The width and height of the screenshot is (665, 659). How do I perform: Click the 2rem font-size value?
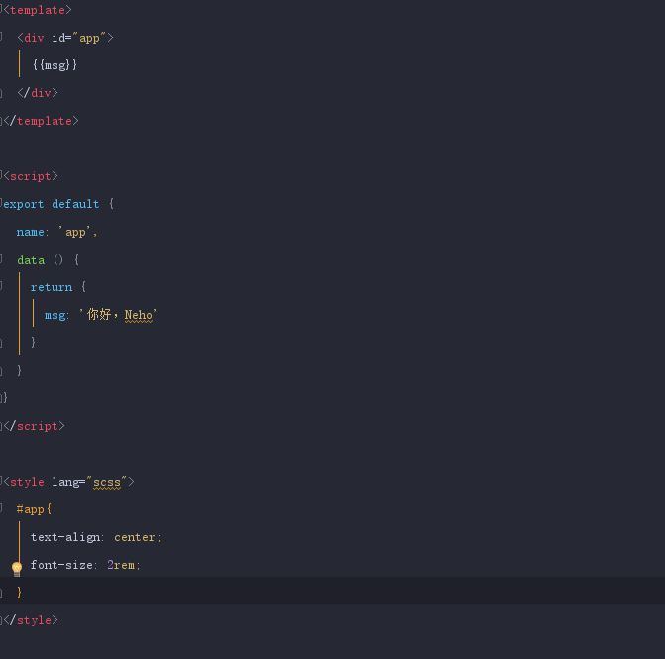(121, 565)
